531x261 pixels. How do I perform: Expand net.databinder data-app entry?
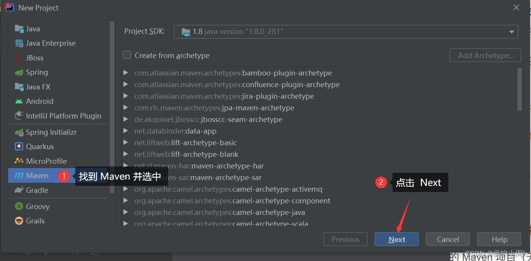[125, 131]
